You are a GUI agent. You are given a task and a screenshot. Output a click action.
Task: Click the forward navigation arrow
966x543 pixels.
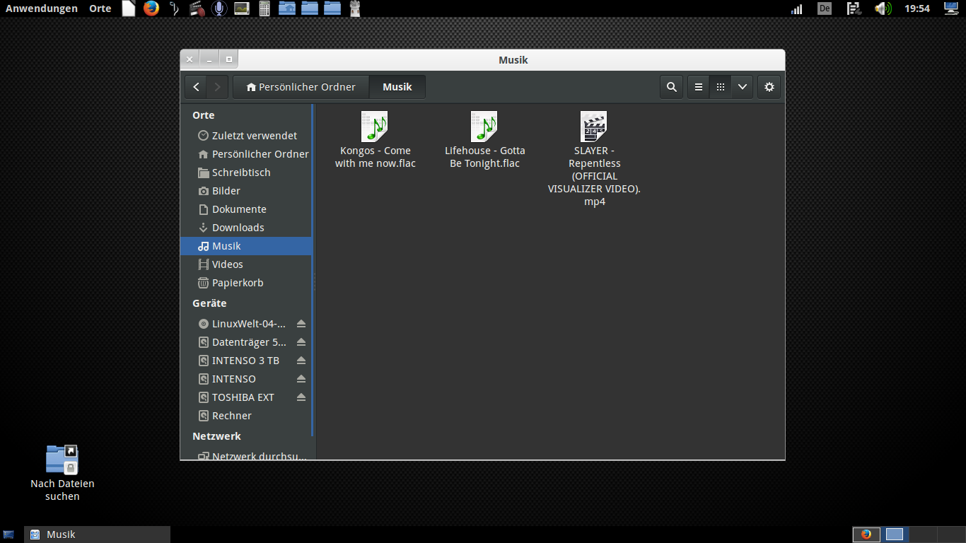[x=217, y=87]
